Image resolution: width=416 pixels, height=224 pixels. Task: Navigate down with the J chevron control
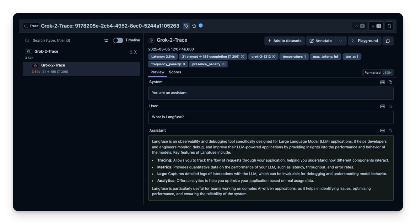pyautogui.click(x=375, y=26)
